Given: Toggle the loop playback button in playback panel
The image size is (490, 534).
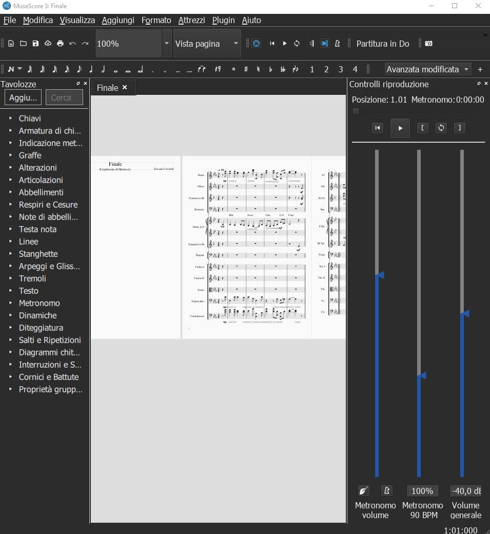Looking at the screenshot, I should [x=441, y=128].
